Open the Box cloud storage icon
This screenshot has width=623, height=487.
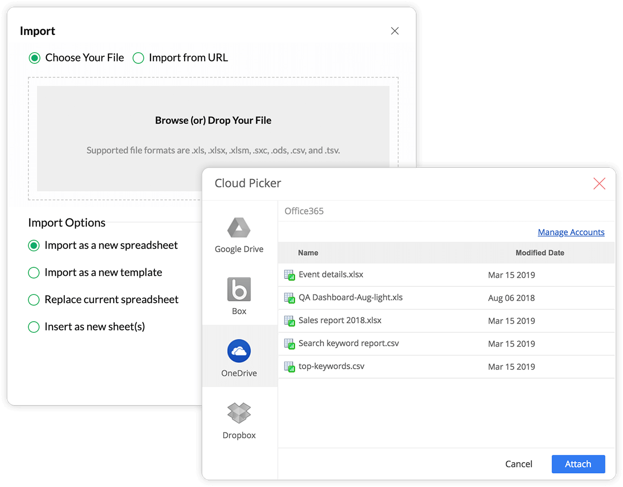(x=239, y=290)
